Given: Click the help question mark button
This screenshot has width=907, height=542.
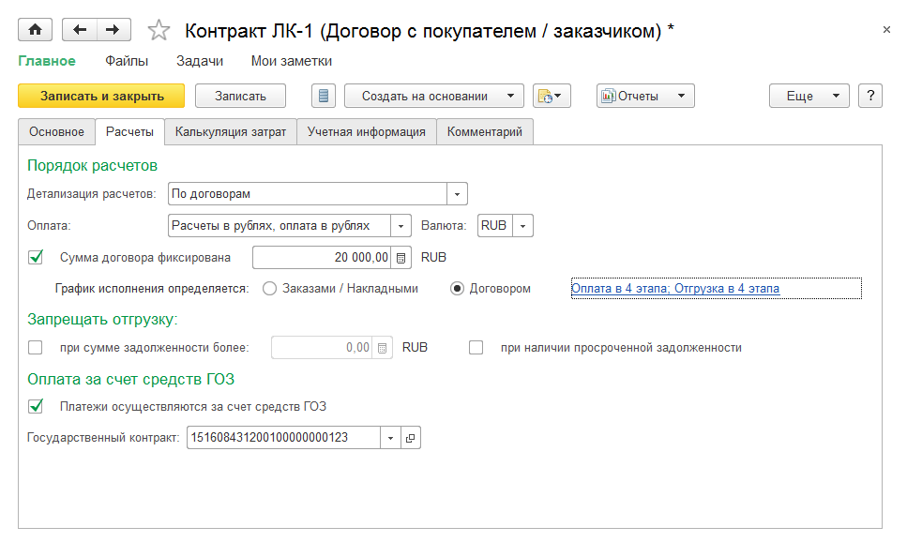Looking at the screenshot, I should (870, 96).
